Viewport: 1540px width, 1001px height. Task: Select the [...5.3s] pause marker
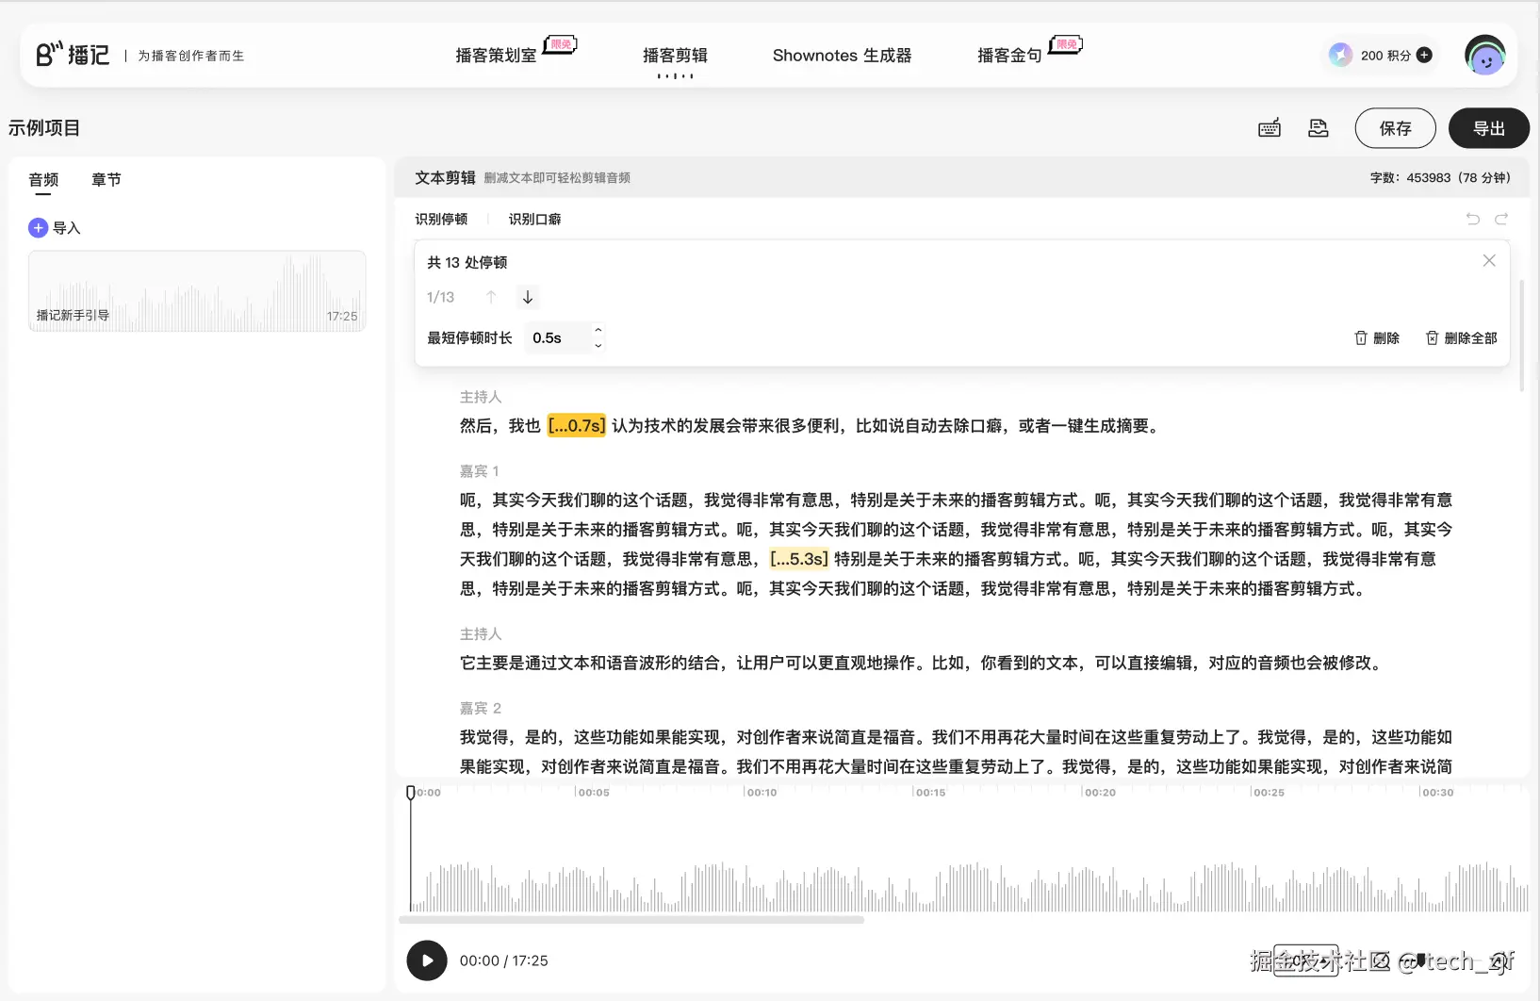click(799, 559)
